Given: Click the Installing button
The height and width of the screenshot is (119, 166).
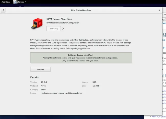Looking at the screenshot, I should [54, 29].
